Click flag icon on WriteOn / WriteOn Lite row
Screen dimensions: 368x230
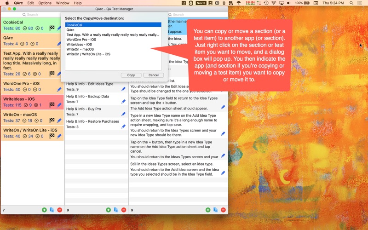52,136
